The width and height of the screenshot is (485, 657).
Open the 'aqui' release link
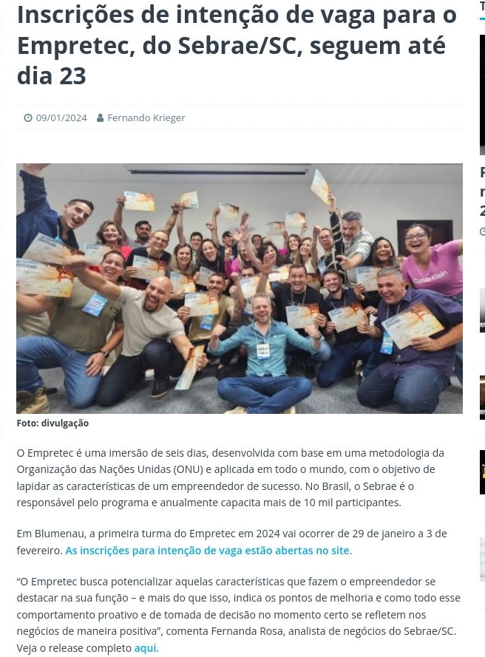click(x=145, y=648)
